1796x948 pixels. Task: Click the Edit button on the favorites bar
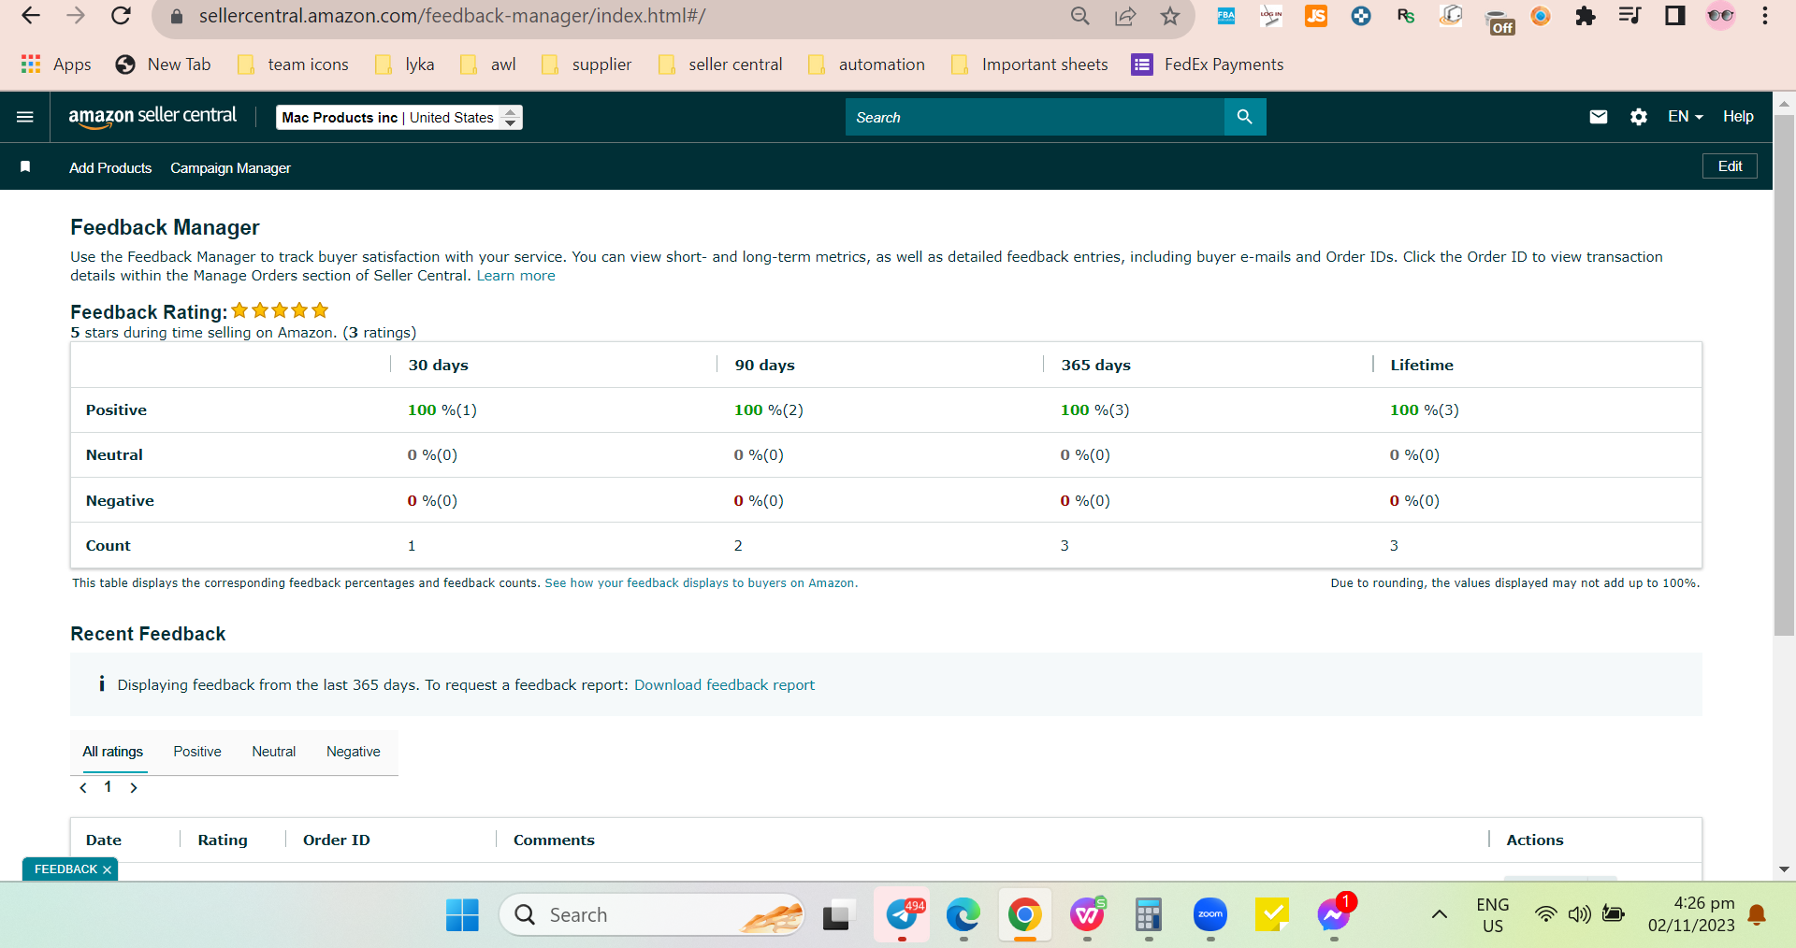coord(1730,166)
